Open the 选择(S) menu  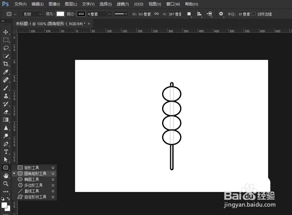pos(105,4)
